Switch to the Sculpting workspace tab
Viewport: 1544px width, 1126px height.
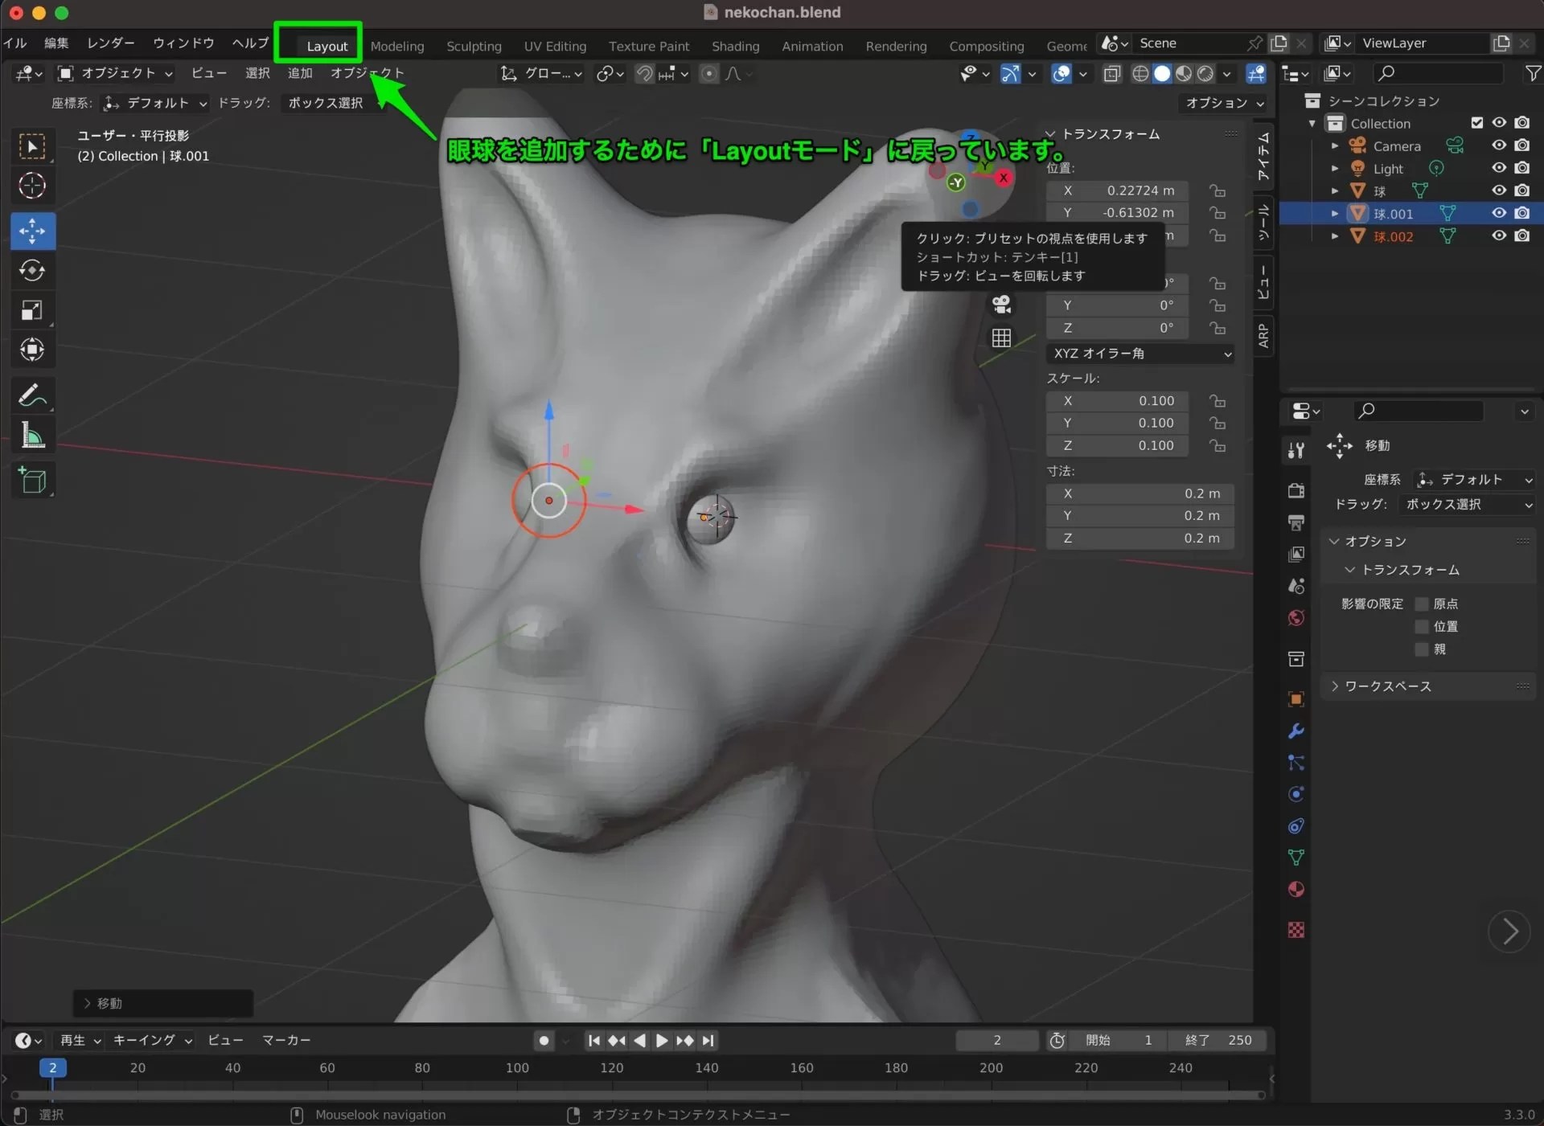474,46
